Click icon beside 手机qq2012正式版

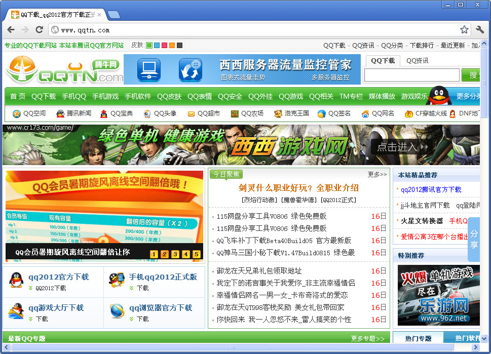tap(117, 280)
